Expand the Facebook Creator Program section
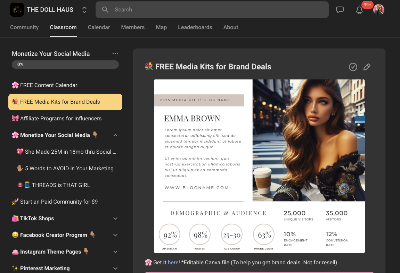Screen dimensions: 400x273 (115, 235)
